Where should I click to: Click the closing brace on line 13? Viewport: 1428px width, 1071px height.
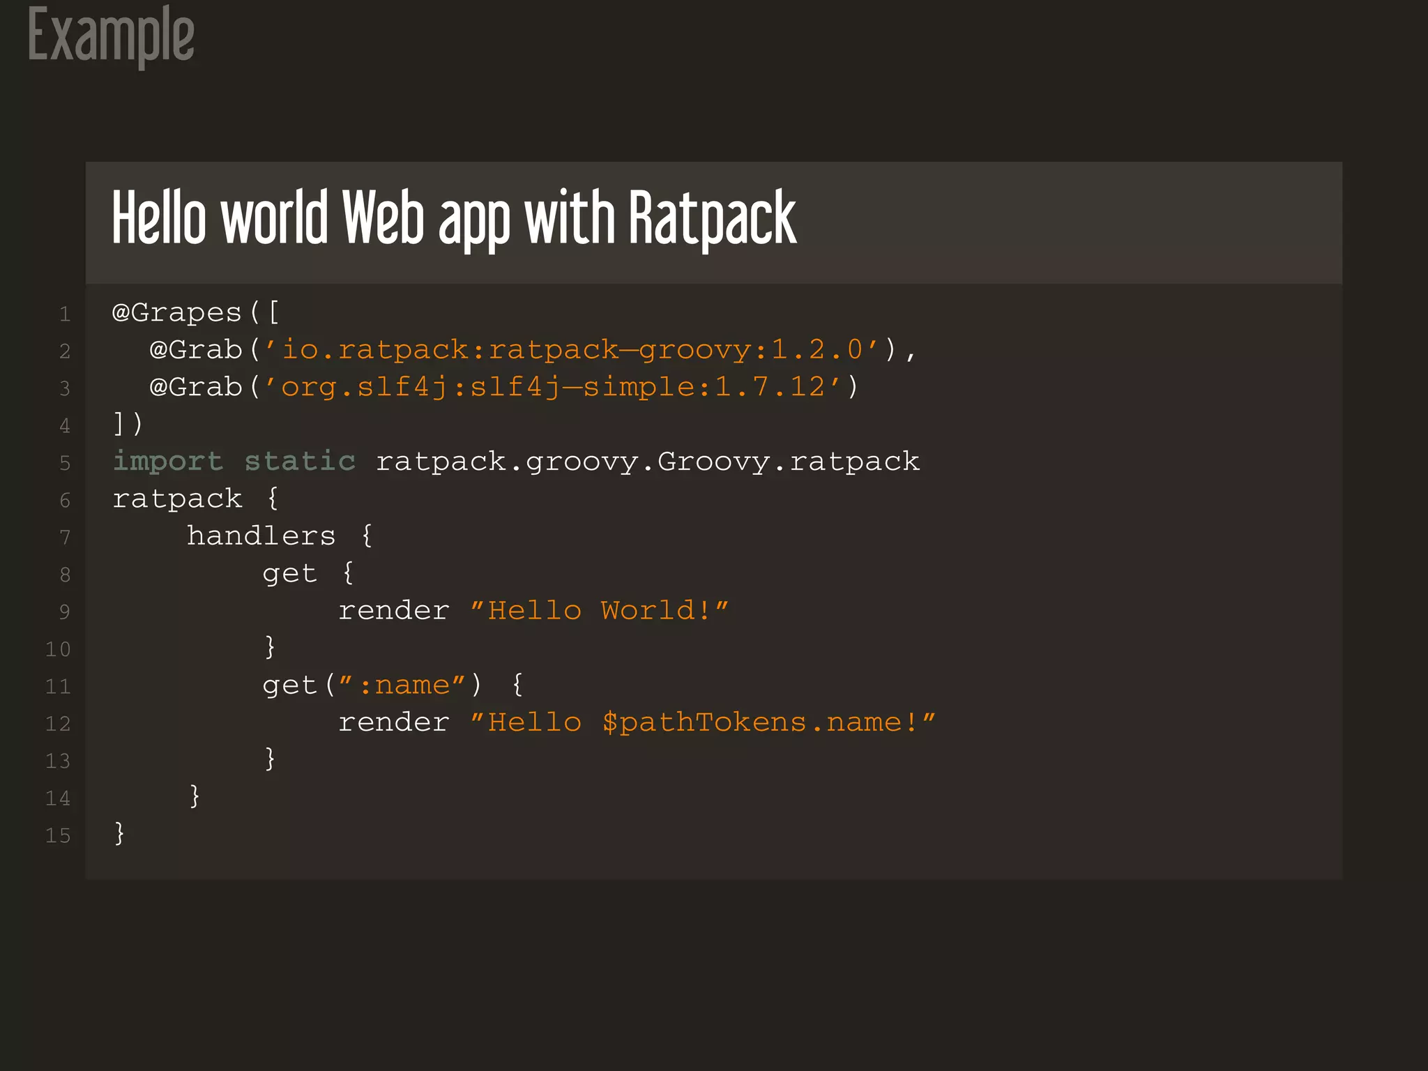(271, 759)
